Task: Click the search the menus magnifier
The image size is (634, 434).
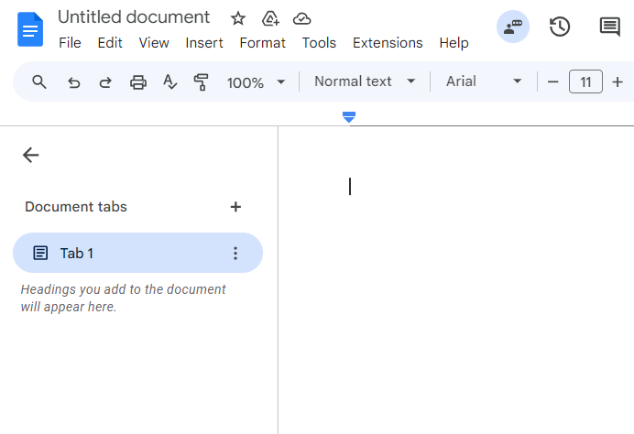Action: pyautogui.click(x=39, y=82)
